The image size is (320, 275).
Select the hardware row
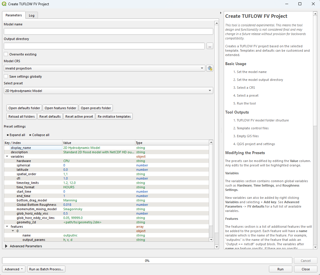[x=106, y=161]
